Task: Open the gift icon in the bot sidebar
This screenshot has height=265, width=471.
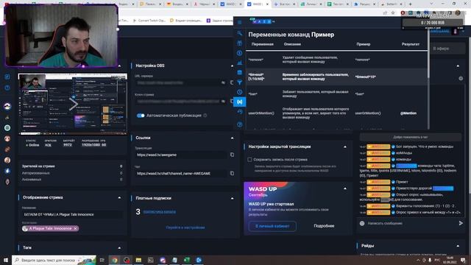Action: (x=239, y=43)
